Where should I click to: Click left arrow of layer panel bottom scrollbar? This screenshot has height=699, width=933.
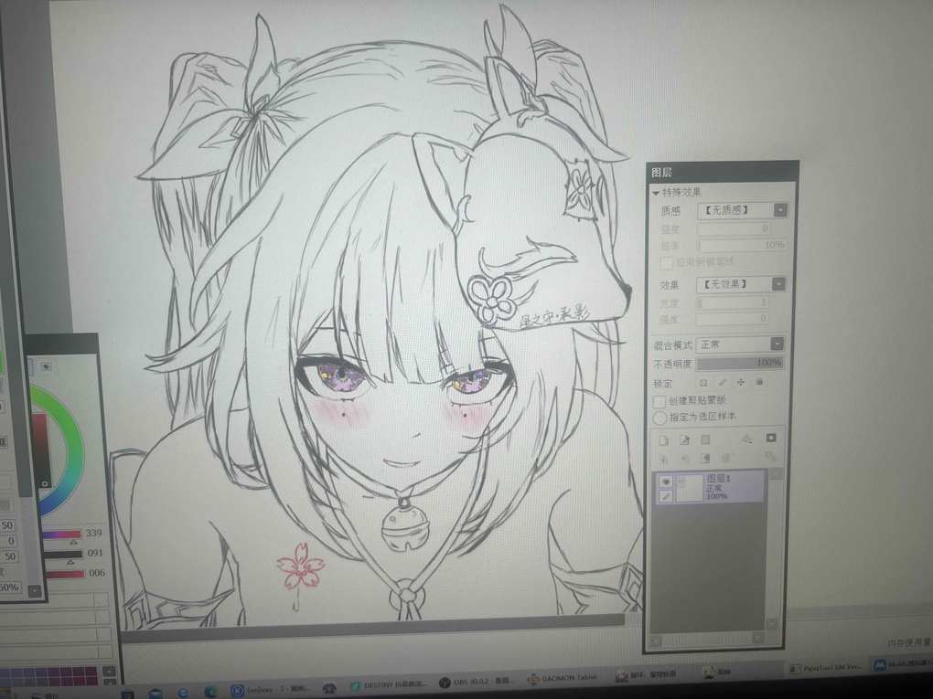[x=657, y=641]
